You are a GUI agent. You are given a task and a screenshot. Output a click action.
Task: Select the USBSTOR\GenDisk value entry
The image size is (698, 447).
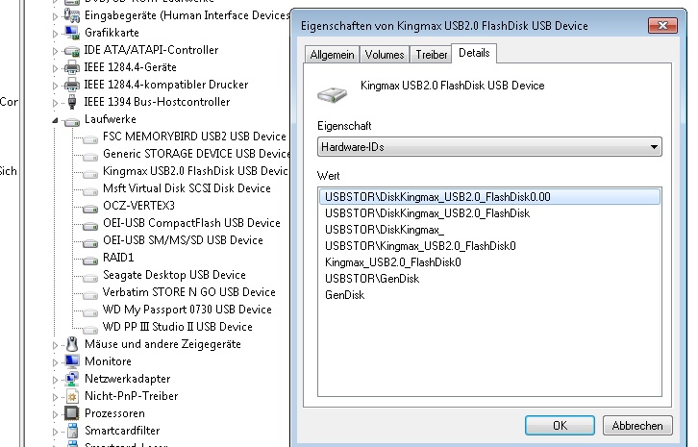coord(359,279)
